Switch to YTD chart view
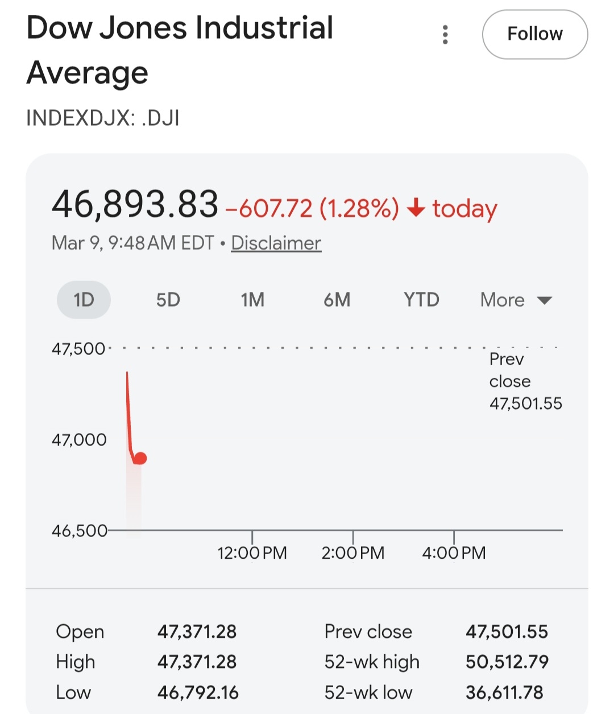Image resolution: width=614 pixels, height=714 pixels. coord(421,300)
